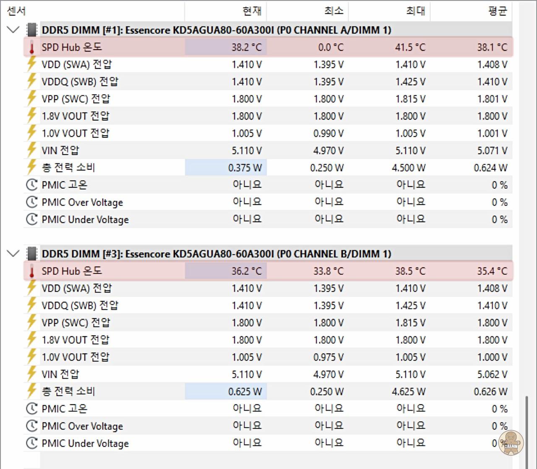Viewport: 537px width, 469px height.
Task: Select the lightning icon for DIMM #1 VDDQ (SWB) 전압
Action: 31,82
